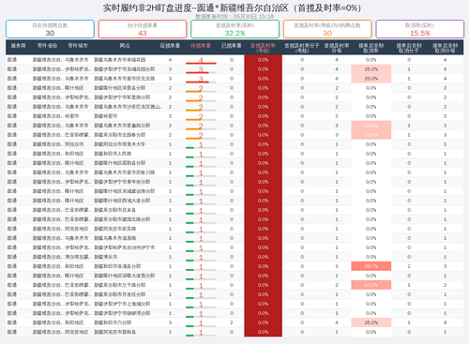
Task: Select 网点 cell 新疆库尔勒市且末县
Action: [115, 210]
